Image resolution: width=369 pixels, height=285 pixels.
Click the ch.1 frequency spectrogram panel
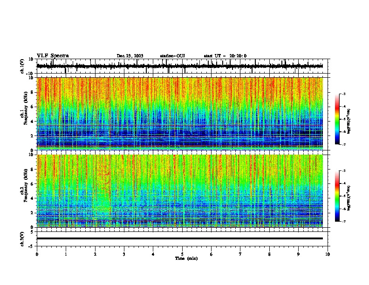[x=180, y=114]
